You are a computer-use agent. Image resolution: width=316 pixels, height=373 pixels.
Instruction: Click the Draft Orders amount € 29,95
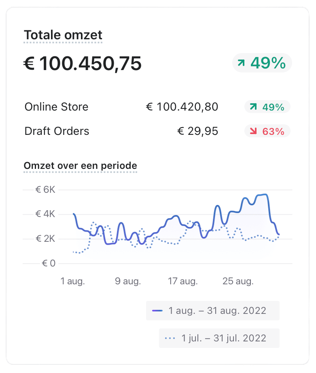[x=198, y=131]
